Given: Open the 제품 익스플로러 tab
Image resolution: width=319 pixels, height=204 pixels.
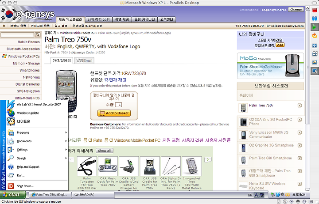Looking at the screenshot, I should pyautogui.click(x=70, y=19).
